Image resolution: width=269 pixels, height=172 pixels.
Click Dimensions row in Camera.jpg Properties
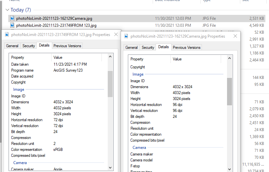pyautogui.click(x=177, y=87)
